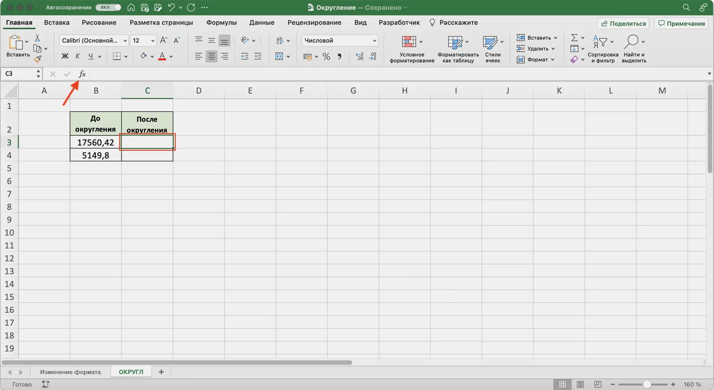Click the Поделиться share button
714x390 pixels.
click(624, 23)
